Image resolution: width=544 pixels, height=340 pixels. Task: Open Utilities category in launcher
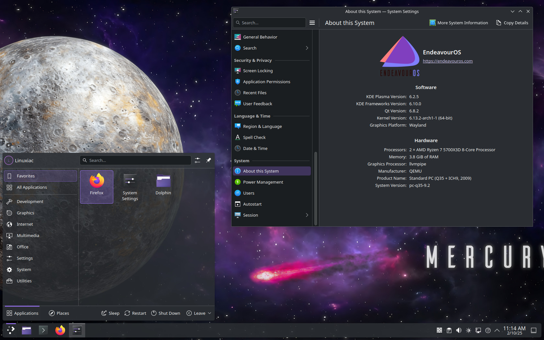point(40,281)
